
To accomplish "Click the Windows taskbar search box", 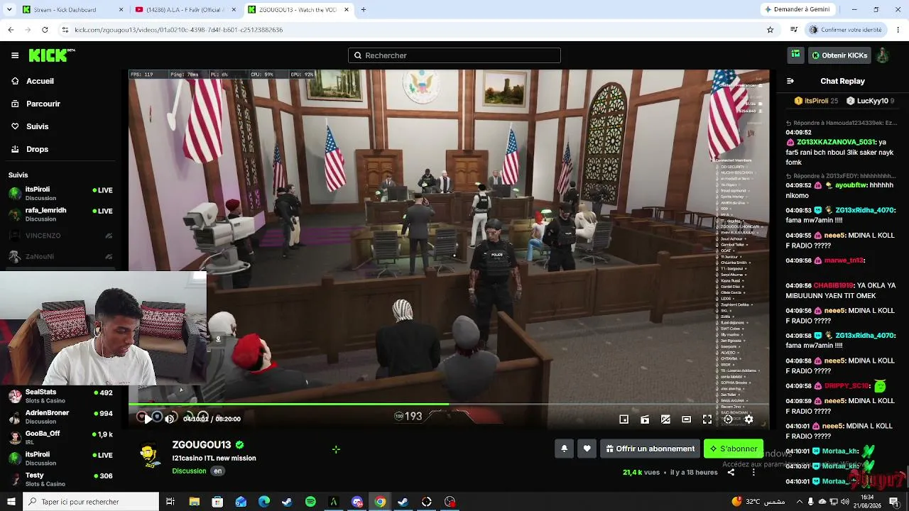I will (91, 502).
